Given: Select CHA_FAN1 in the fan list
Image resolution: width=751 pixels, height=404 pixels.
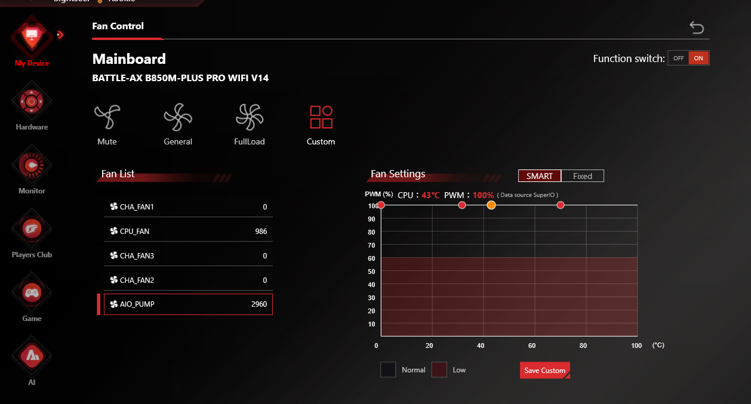Looking at the screenshot, I should coord(188,206).
